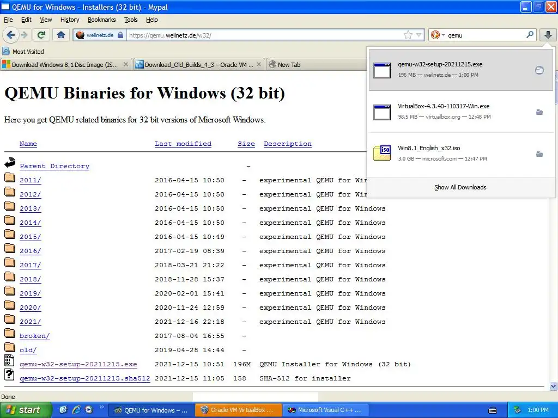
Task: Open the 2013/ folder link
Action: (x=31, y=208)
